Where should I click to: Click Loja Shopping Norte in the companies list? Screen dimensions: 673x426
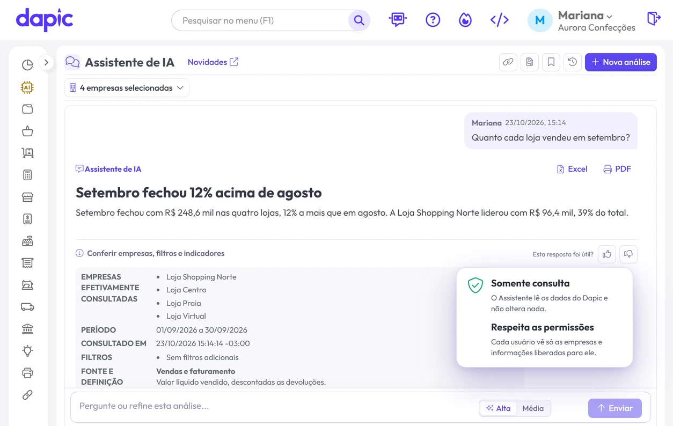tap(201, 277)
